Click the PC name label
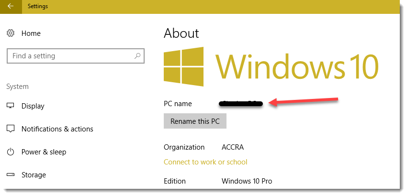This screenshot has width=407, height=196. pos(178,104)
